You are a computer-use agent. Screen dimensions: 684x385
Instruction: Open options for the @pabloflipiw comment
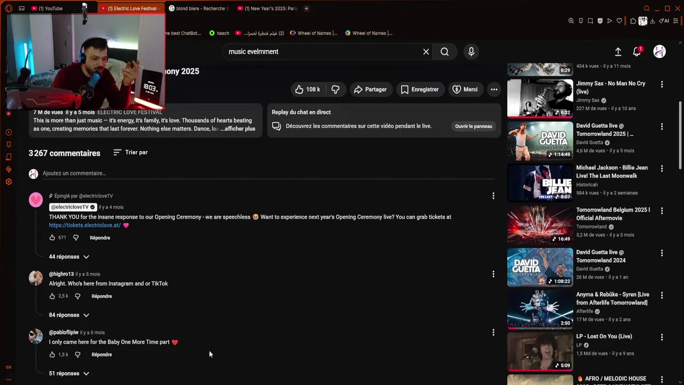(x=493, y=333)
